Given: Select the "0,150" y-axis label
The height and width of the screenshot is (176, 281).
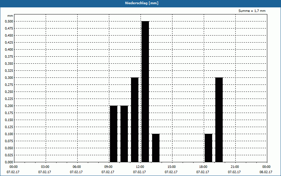Looking at the screenshot, I should coord(9,120).
